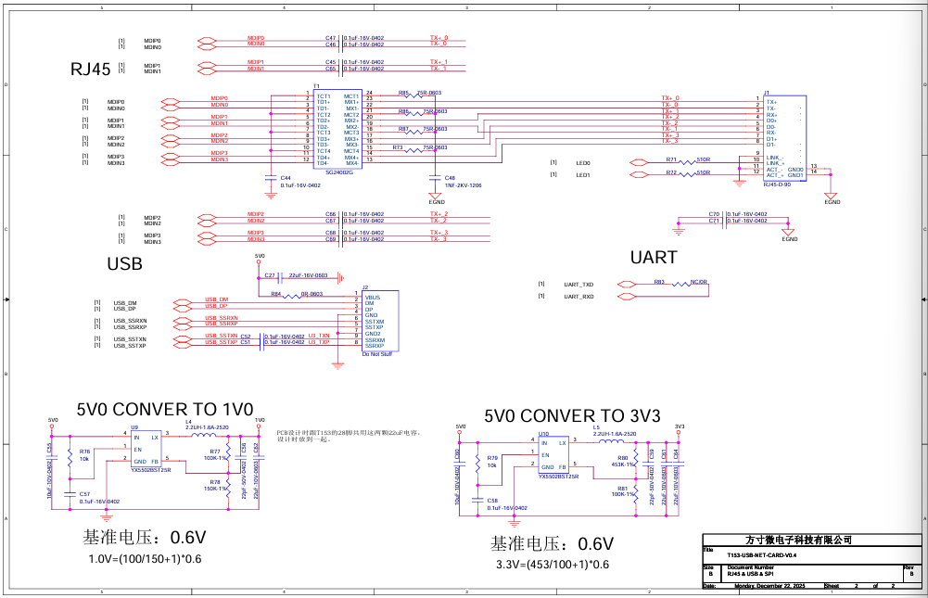Click the RJ45-D-90 connector part label

[x=777, y=184]
